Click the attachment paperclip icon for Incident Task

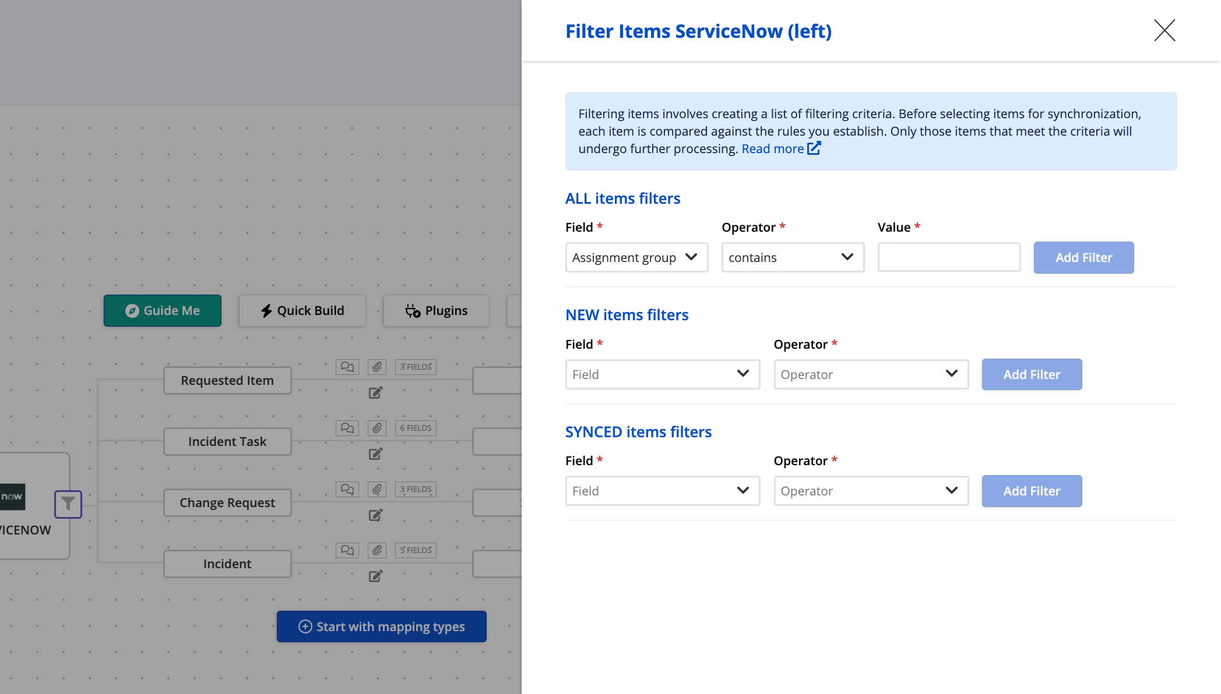tap(377, 428)
